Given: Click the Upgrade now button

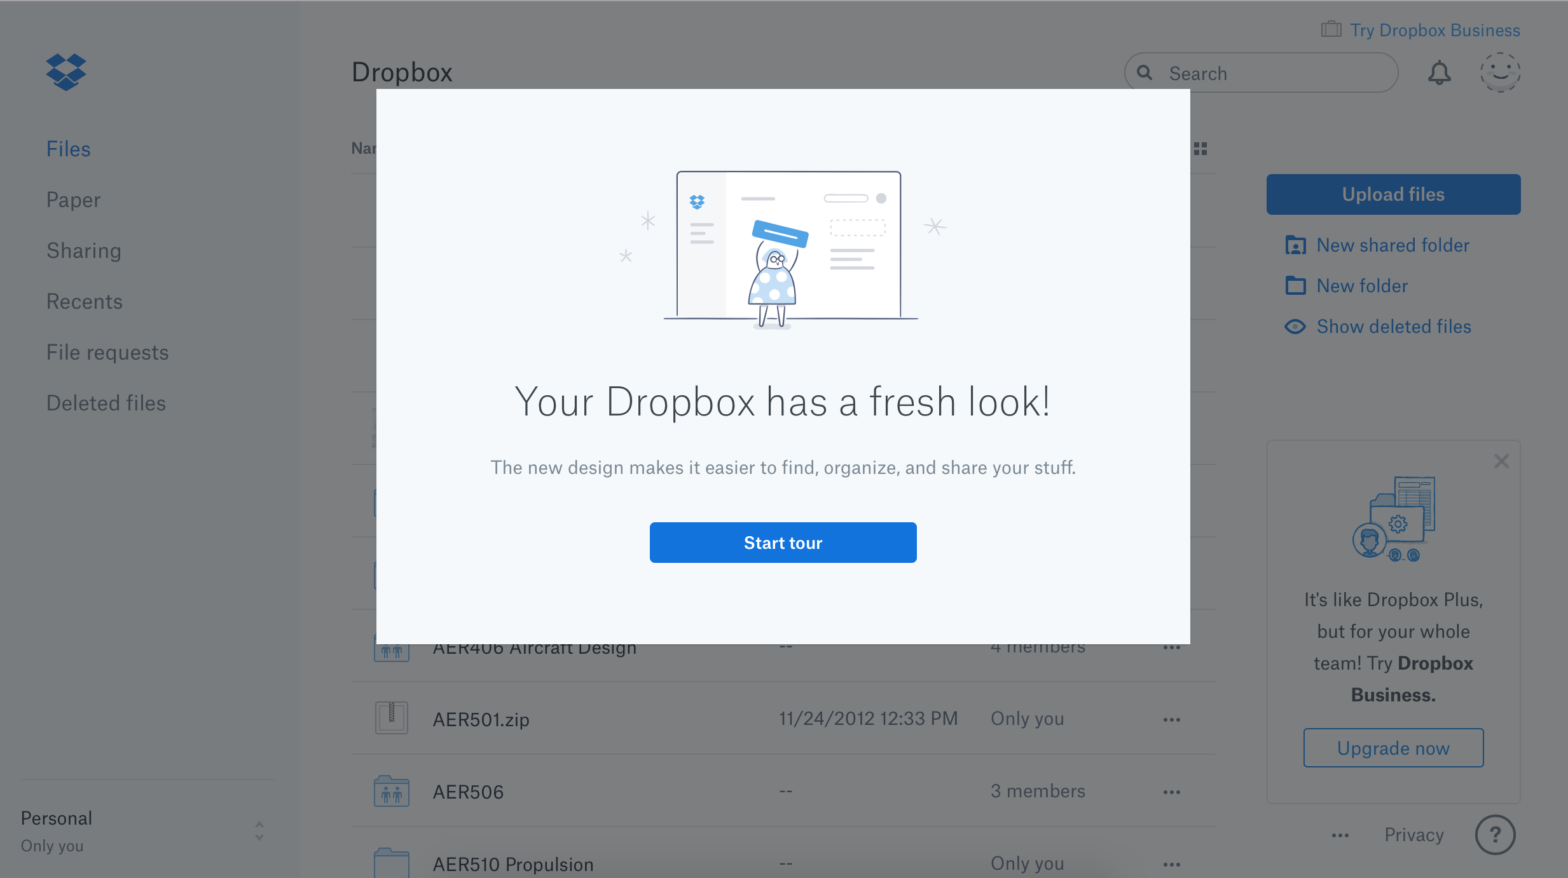Looking at the screenshot, I should tap(1394, 748).
